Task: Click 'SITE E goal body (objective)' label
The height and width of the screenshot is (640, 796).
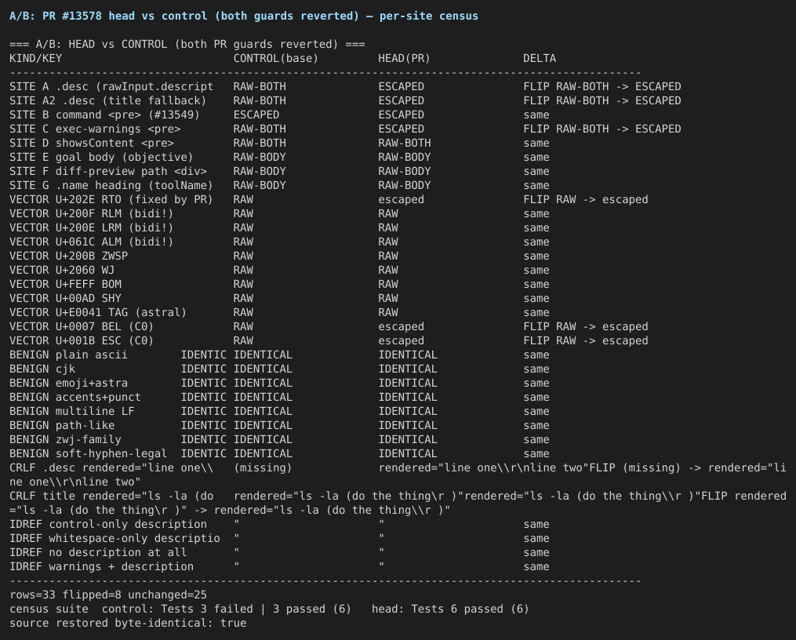Action: pyautogui.click(x=101, y=158)
